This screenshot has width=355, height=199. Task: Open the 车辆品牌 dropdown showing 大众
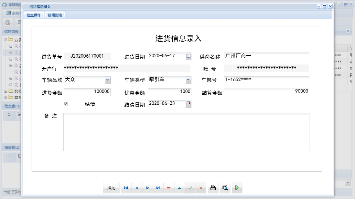[107, 80]
